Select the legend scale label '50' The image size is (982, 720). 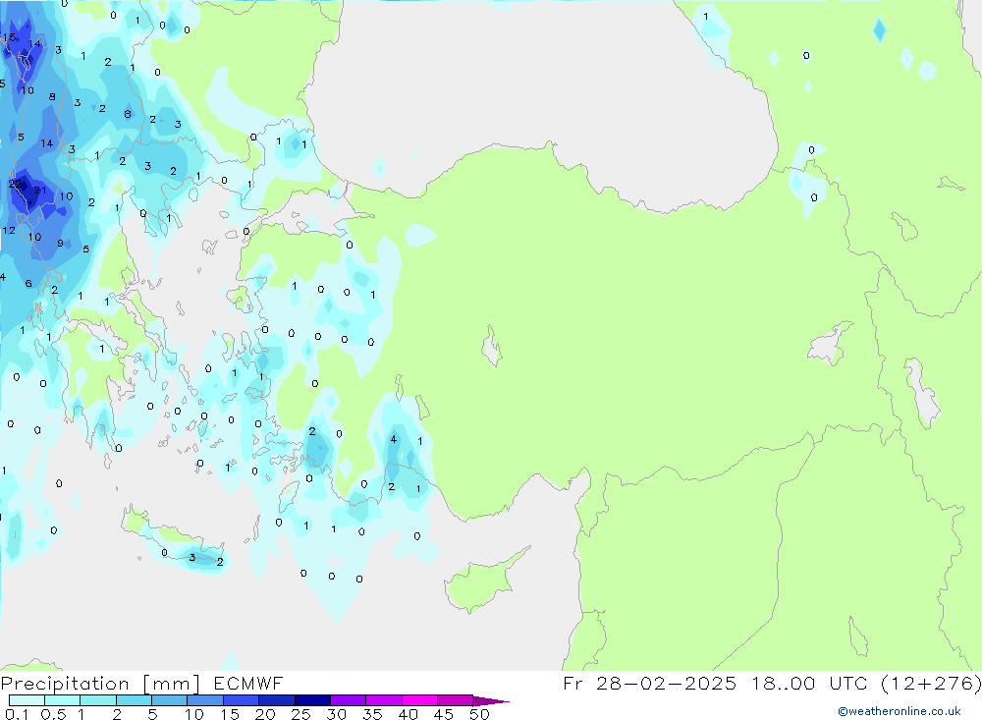(x=479, y=714)
